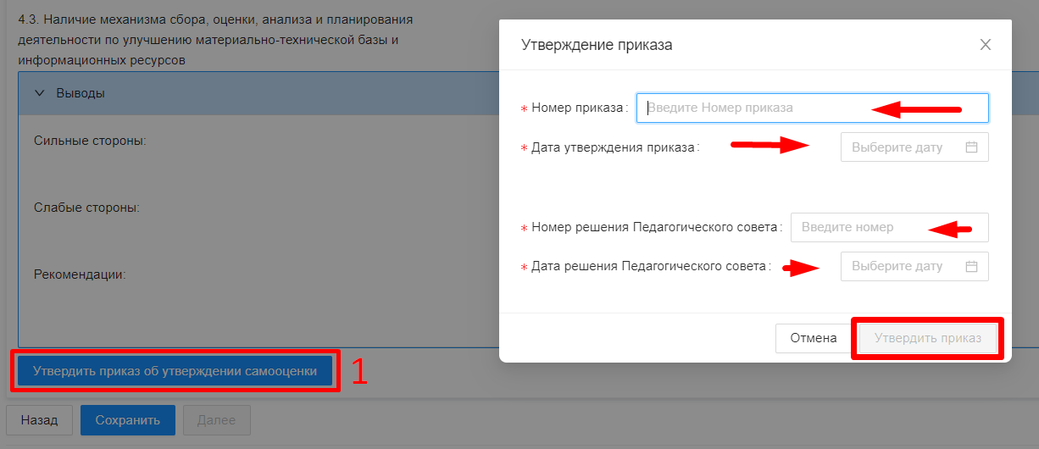Viewport: 1039px width, 449px height.
Task: Click calendar icon in Дата решения Педагогического совета field
Action: tap(971, 266)
